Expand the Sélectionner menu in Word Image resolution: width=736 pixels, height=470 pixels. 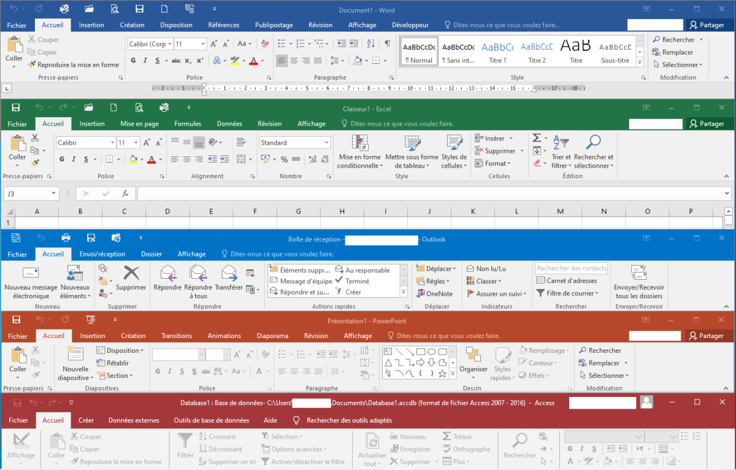pos(678,64)
